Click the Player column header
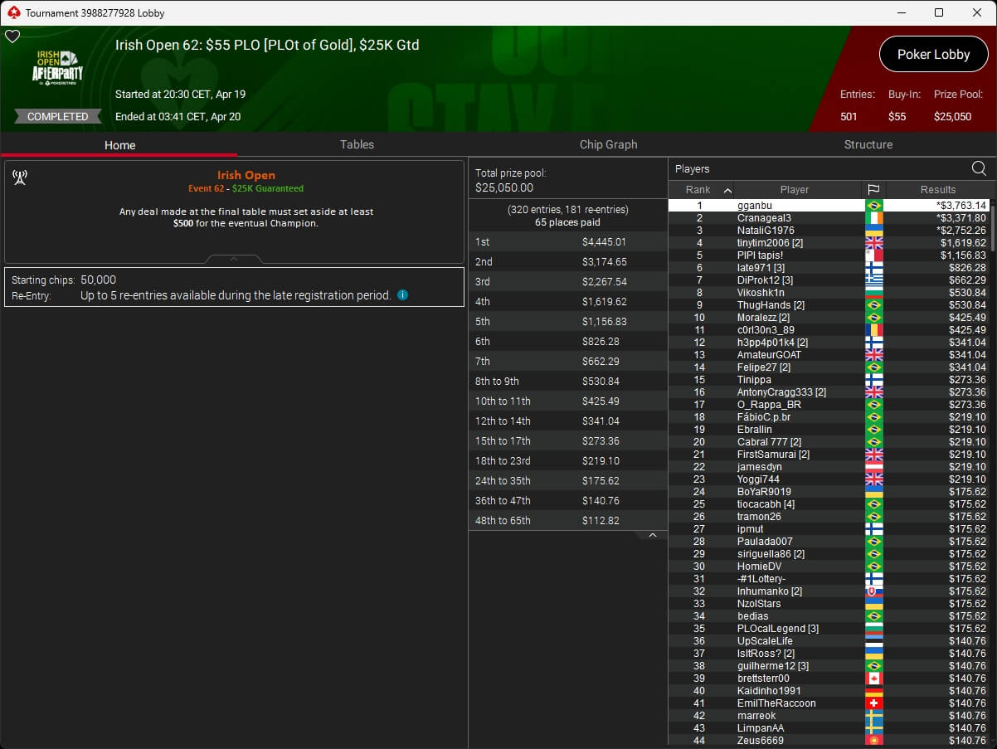This screenshot has width=997, height=749. 794,190
